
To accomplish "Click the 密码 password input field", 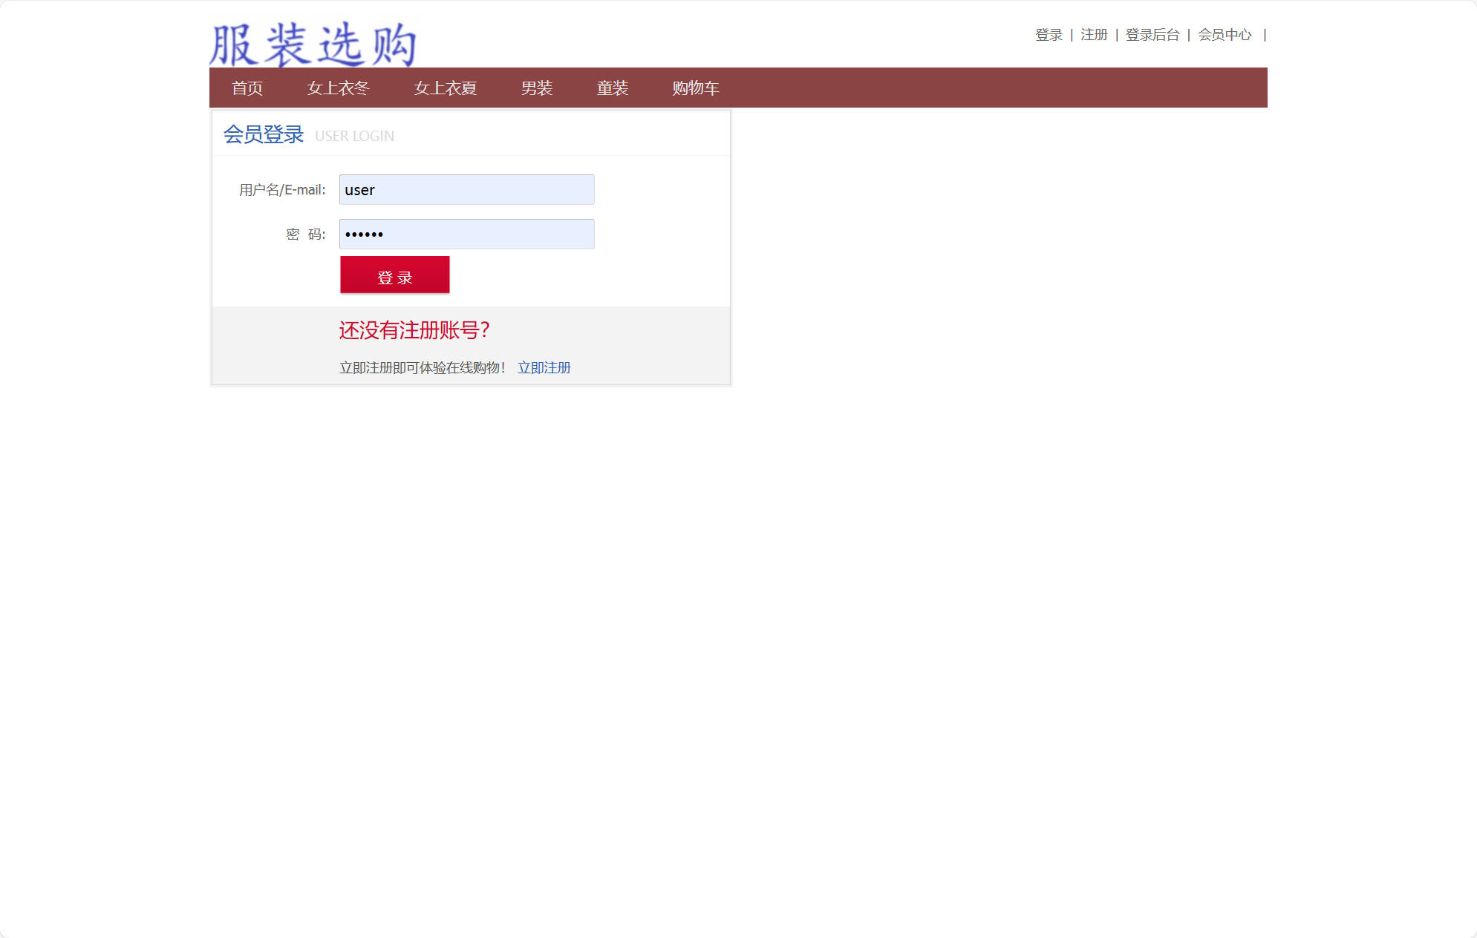I will [x=466, y=234].
